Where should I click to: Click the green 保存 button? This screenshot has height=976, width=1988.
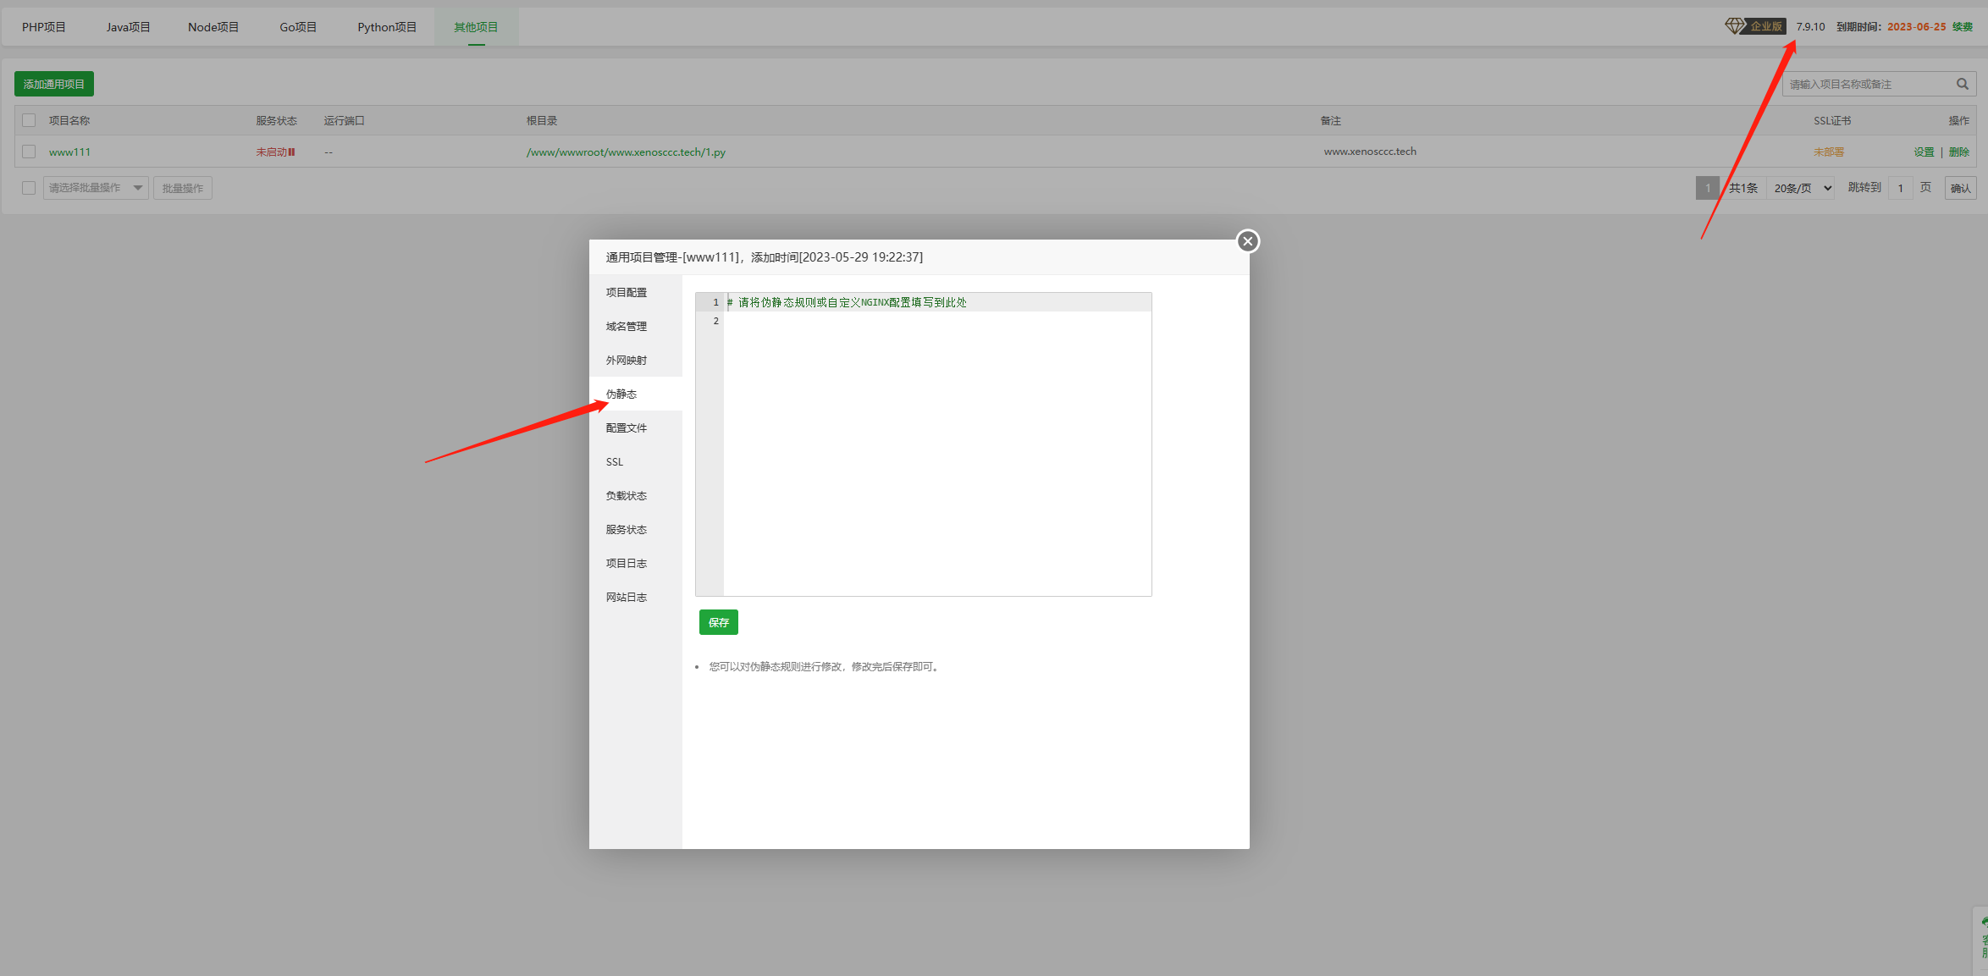point(719,622)
